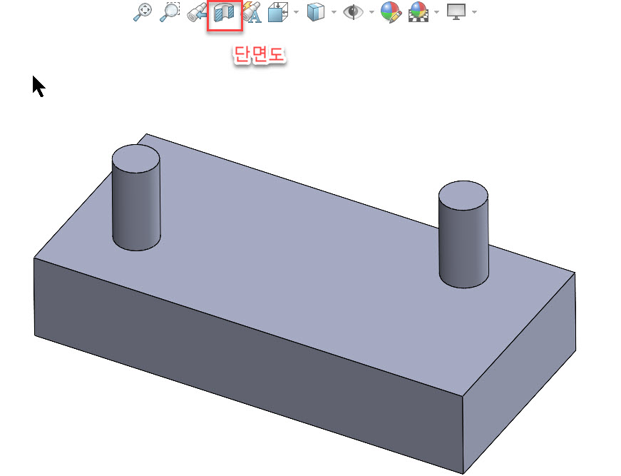Expand the Apply Scene dropdown arrow
621x476 pixels.
pos(437,12)
